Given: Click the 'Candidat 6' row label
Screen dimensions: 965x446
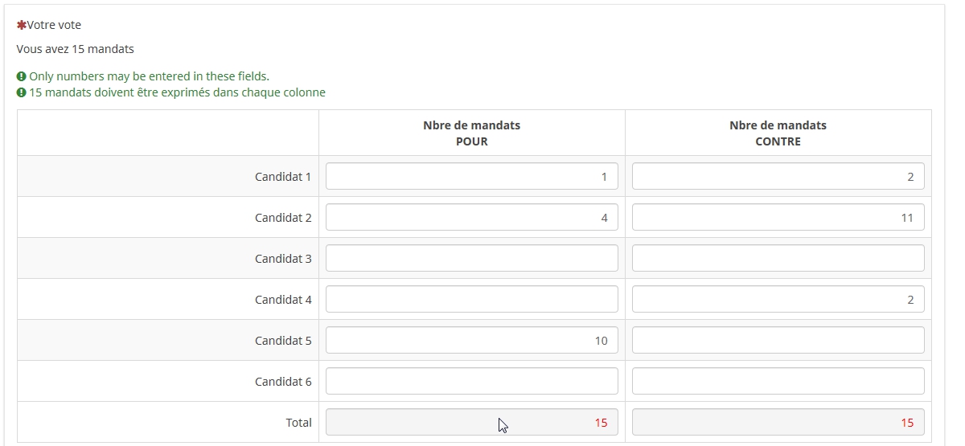Looking at the screenshot, I should click(x=283, y=382).
